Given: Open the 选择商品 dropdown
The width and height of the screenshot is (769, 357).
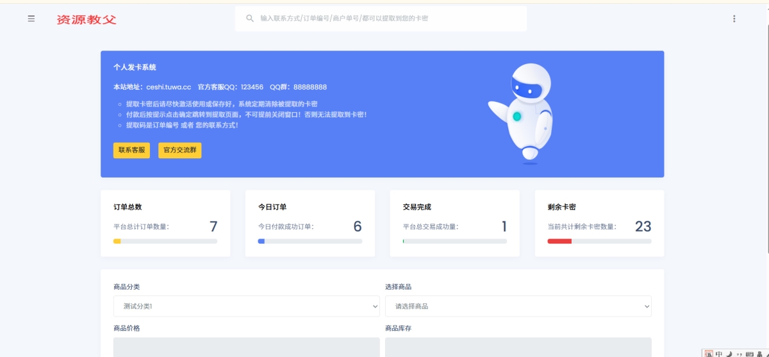Looking at the screenshot, I should click(518, 306).
